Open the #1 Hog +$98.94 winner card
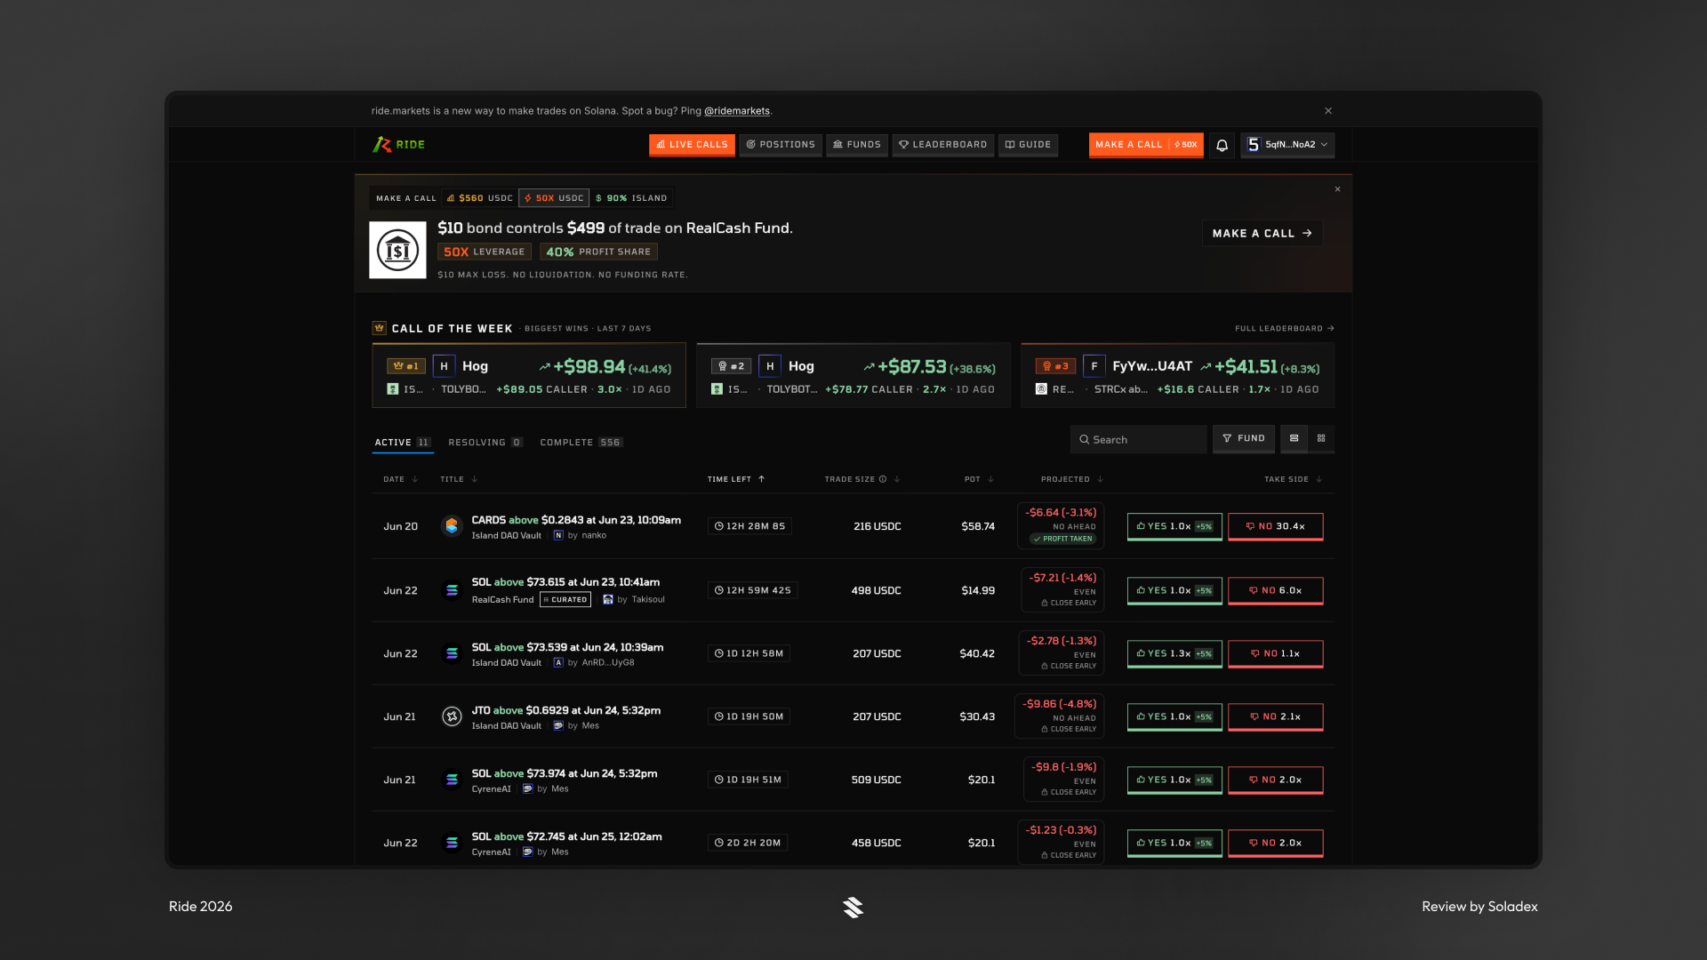Viewport: 1707px width, 960px height. pos(529,376)
